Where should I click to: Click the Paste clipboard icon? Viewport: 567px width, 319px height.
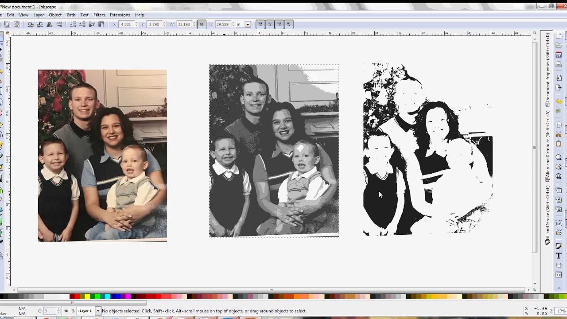pyautogui.click(x=559, y=144)
